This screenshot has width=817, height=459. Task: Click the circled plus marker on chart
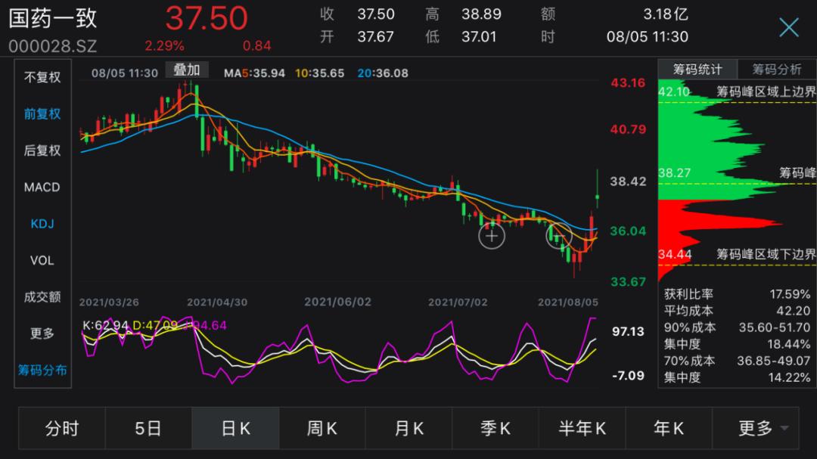coord(492,236)
